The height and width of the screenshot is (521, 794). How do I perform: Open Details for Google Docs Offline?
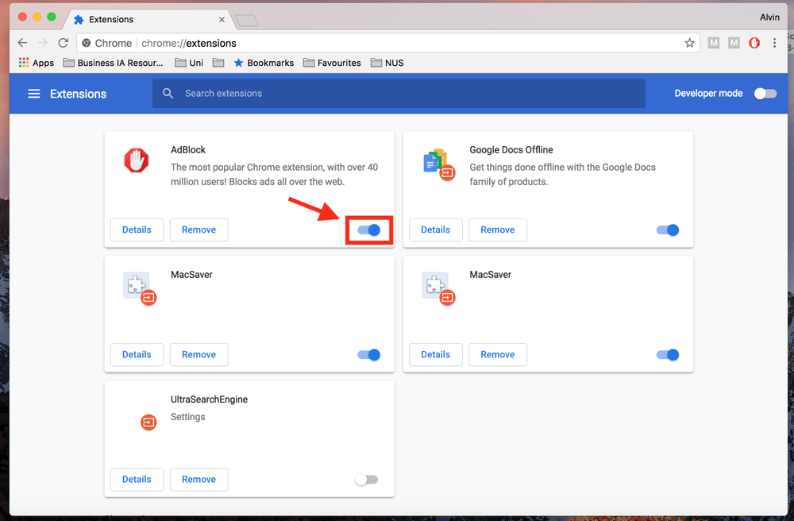[435, 230]
